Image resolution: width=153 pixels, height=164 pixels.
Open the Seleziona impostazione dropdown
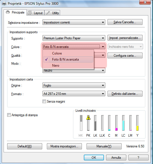[74, 22]
